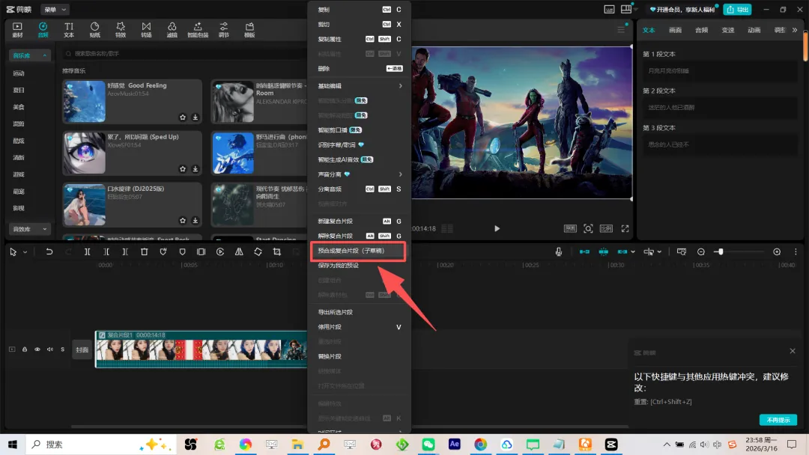Select the 影视 music category
The width and height of the screenshot is (809, 455).
coord(19,208)
